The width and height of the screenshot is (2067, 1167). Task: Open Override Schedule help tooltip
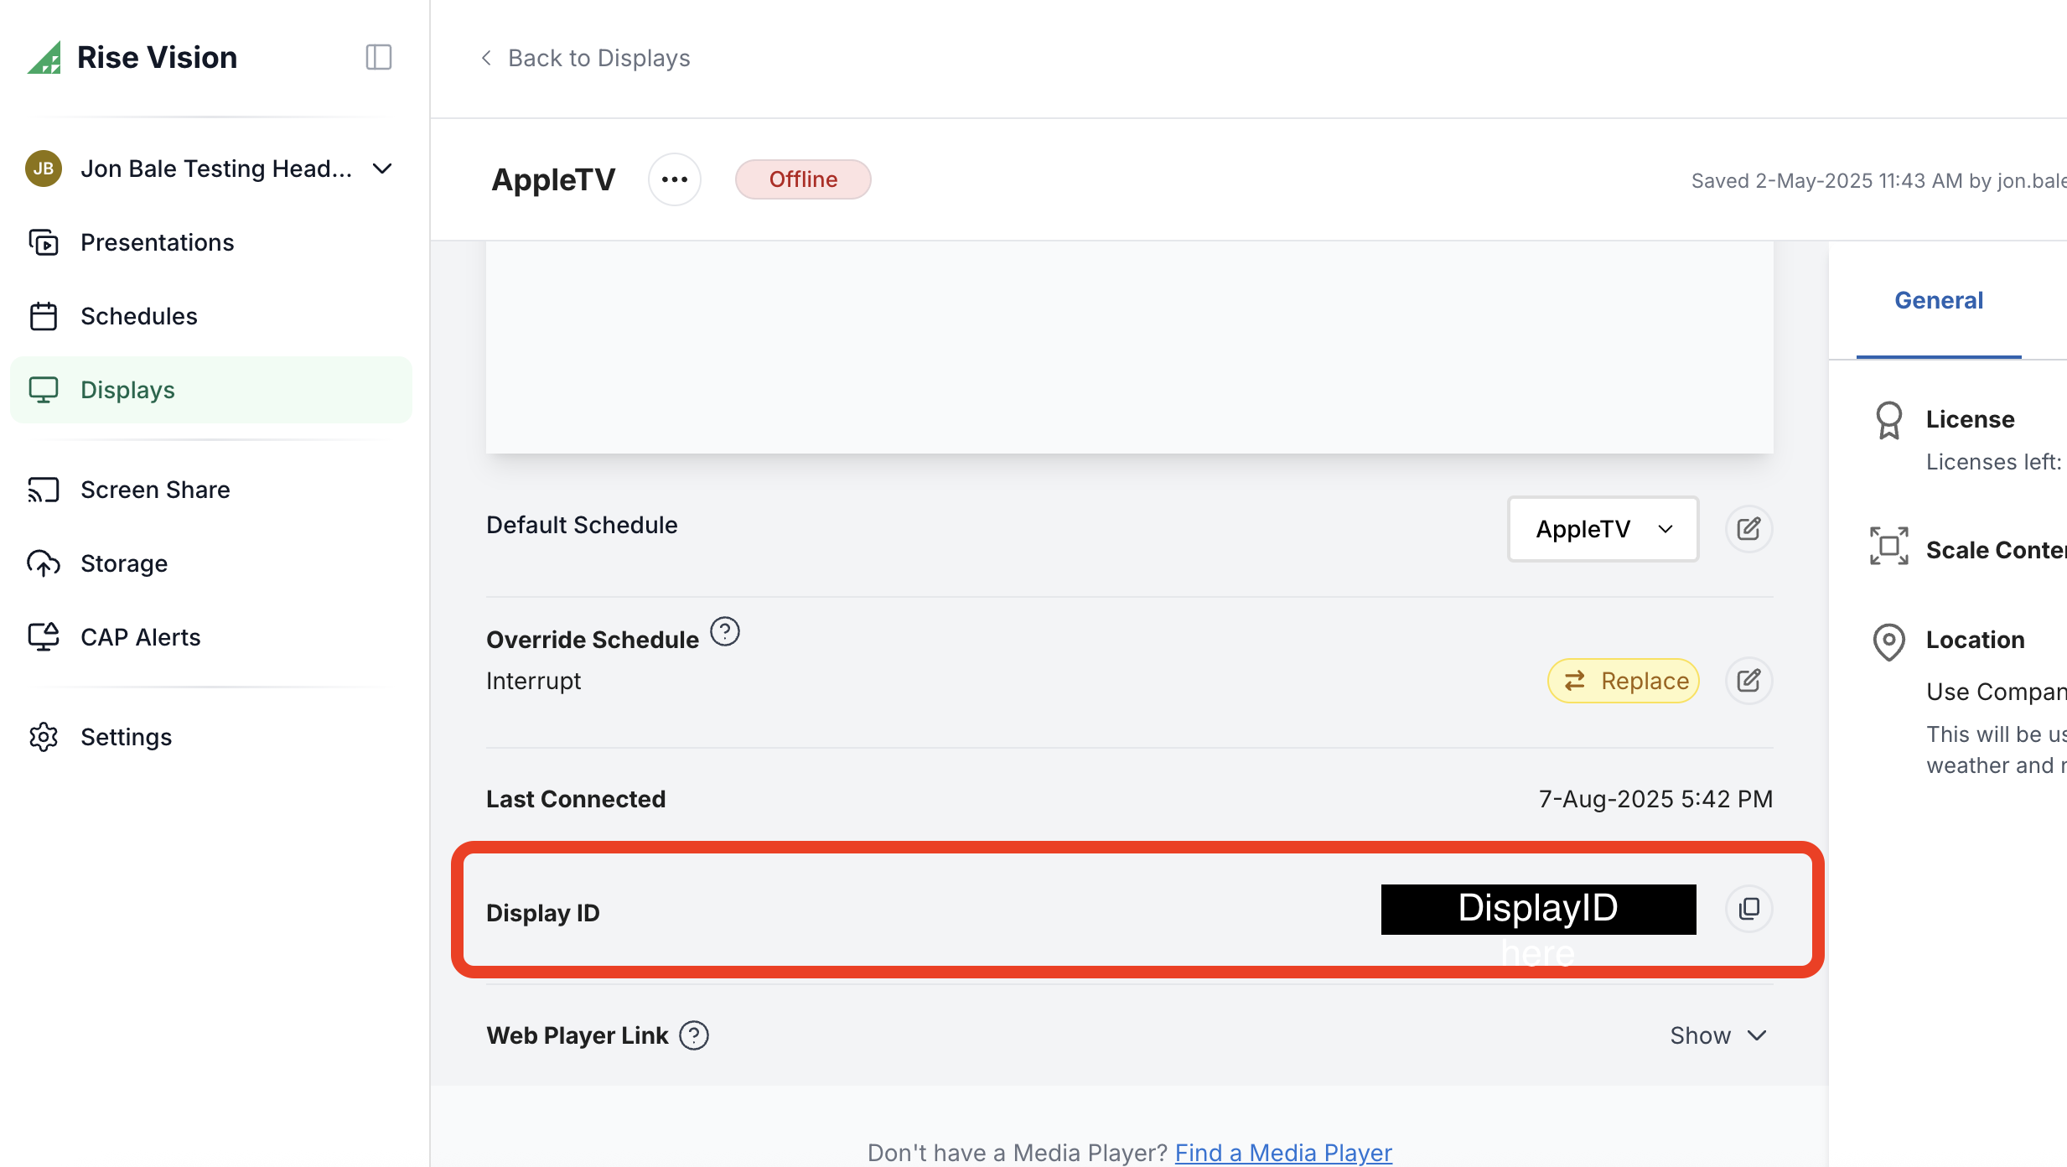point(724,631)
